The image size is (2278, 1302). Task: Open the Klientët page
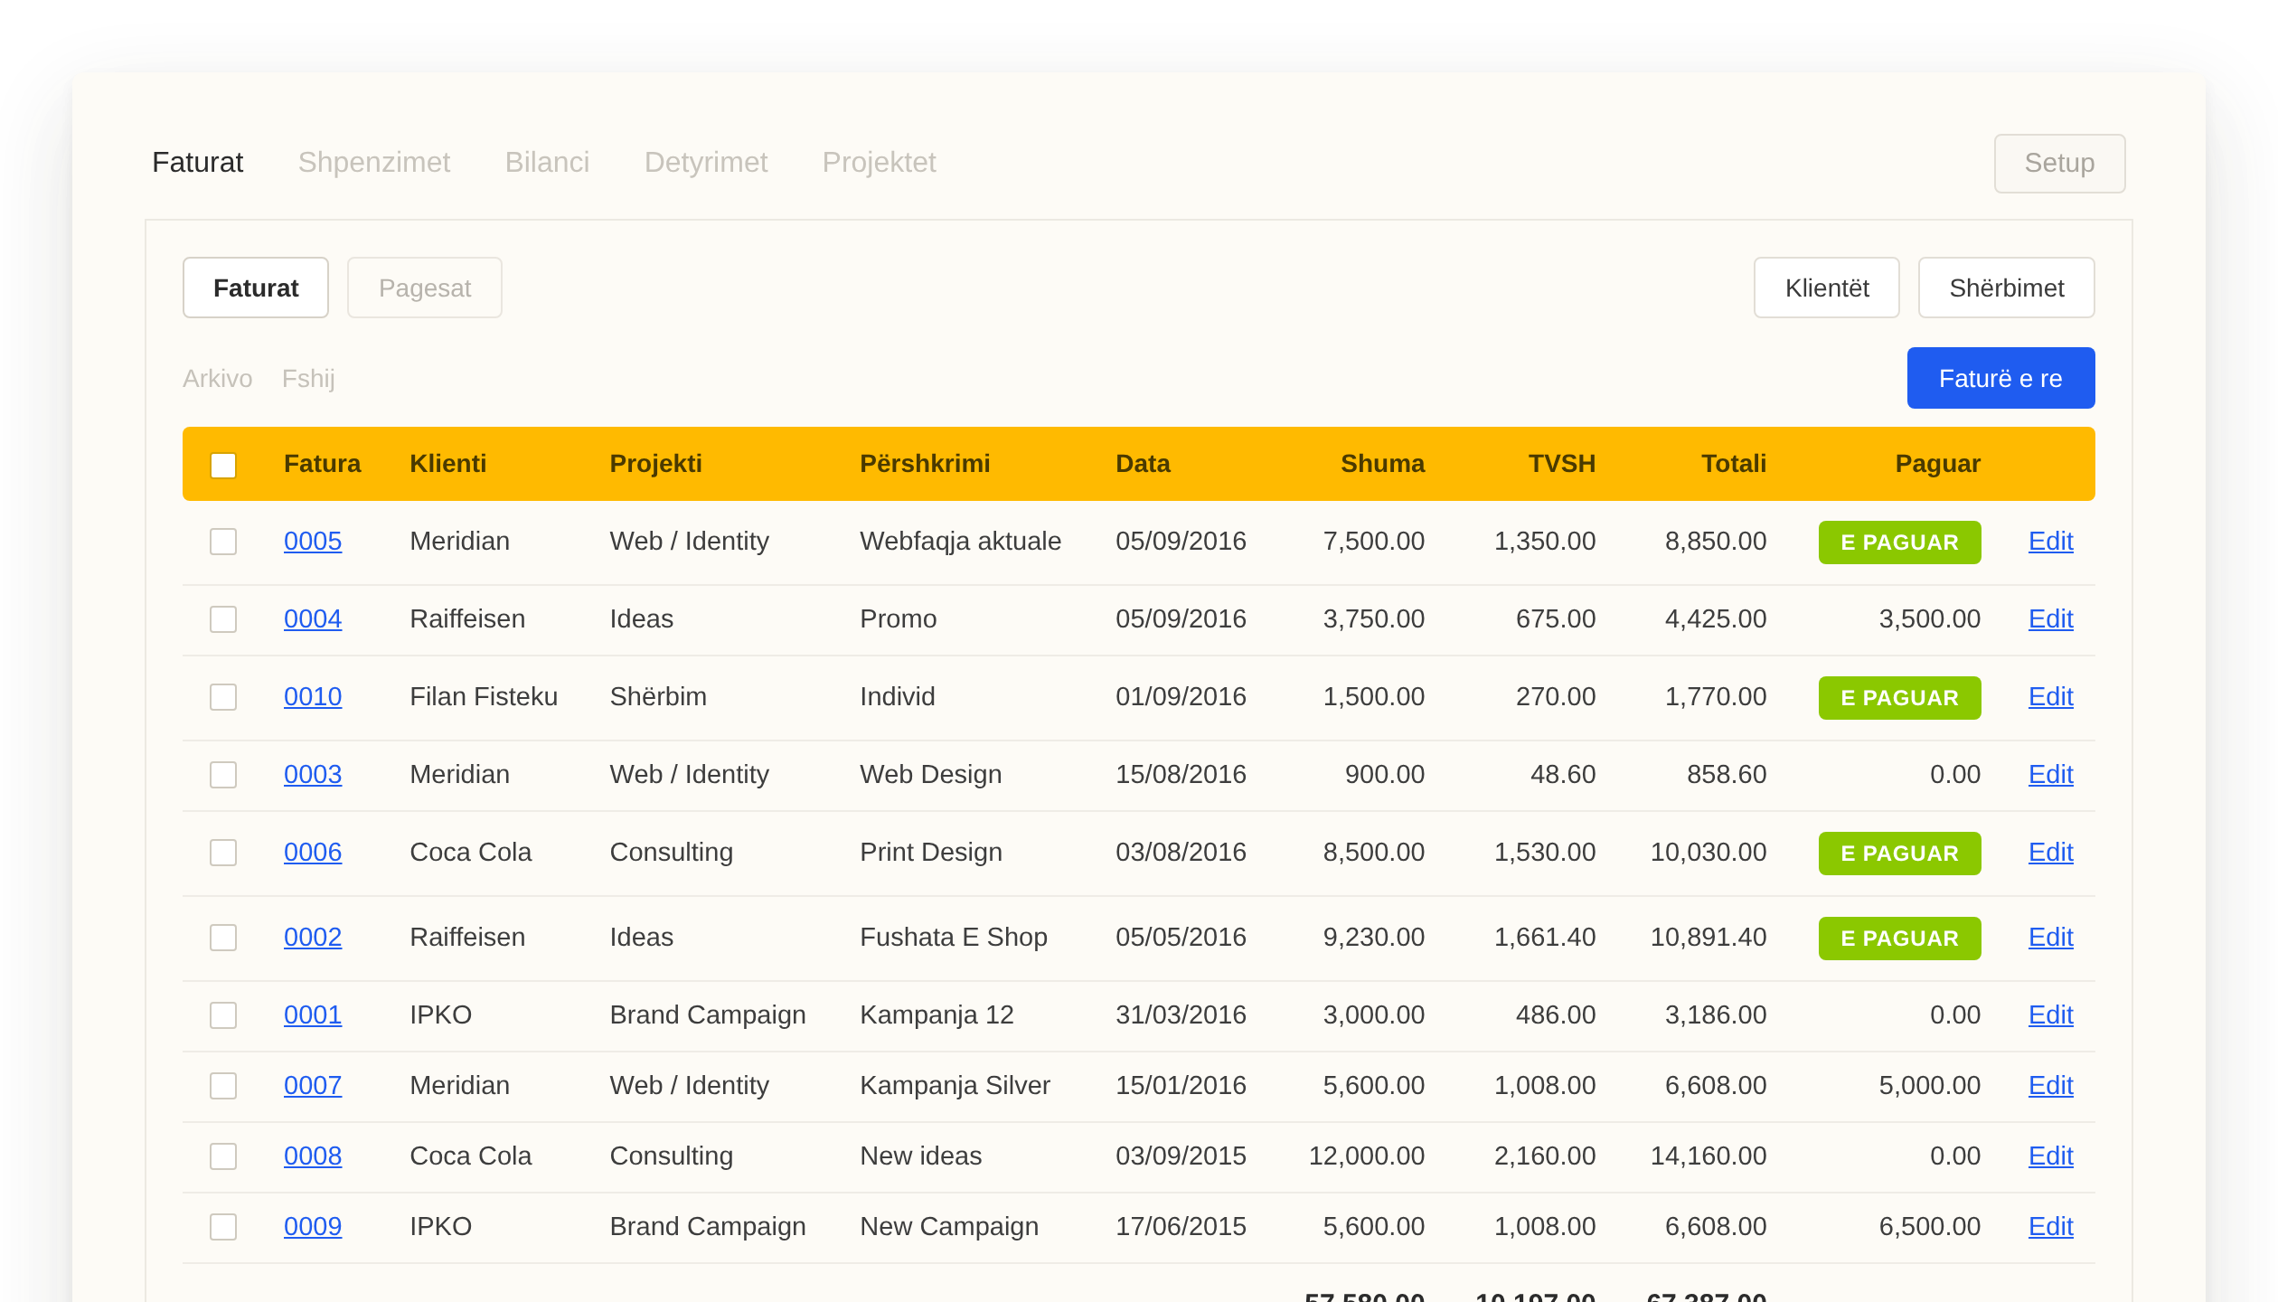(1827, 288)
